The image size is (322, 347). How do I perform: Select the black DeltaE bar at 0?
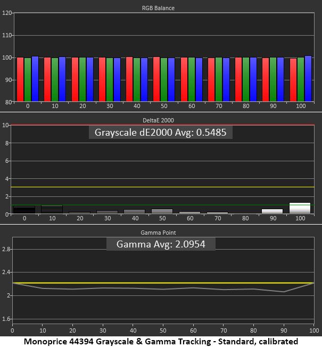(x=24, y=210)
